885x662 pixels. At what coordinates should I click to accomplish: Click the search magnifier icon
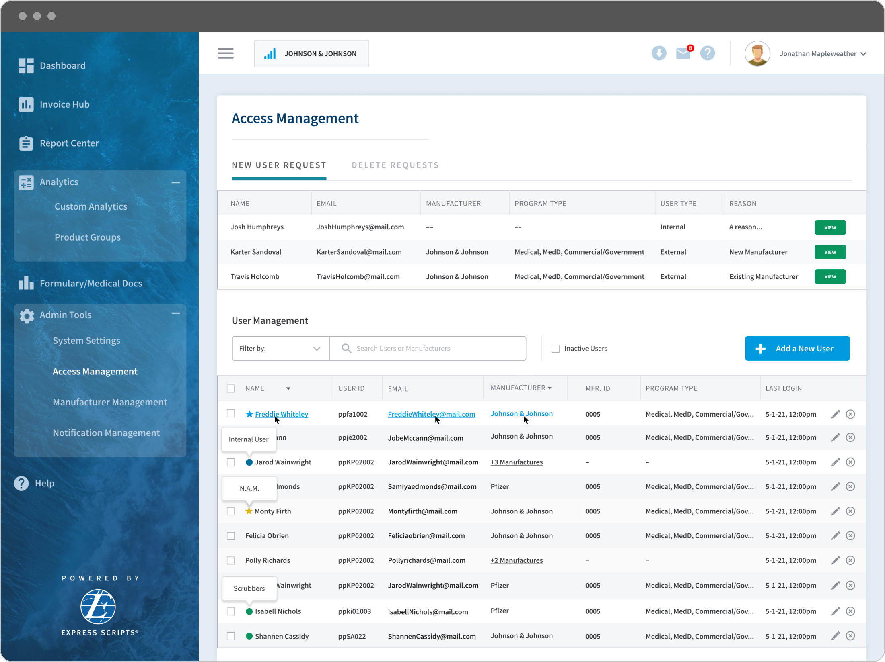click(x=346, y=348)
